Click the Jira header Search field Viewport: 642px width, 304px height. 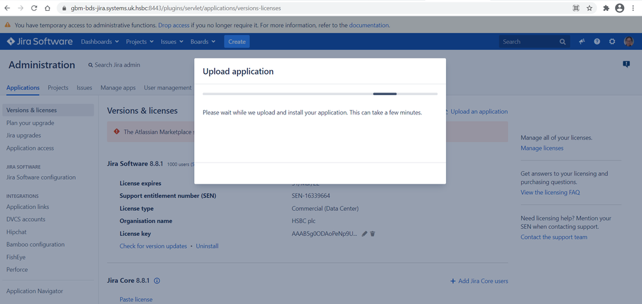click(x=534, y=41)
